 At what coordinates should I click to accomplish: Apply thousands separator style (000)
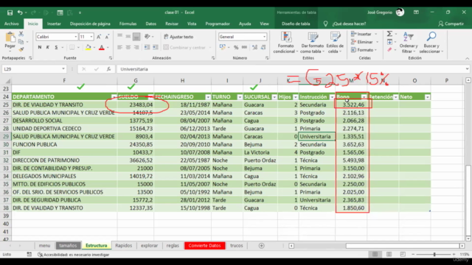tap(244, 47)
